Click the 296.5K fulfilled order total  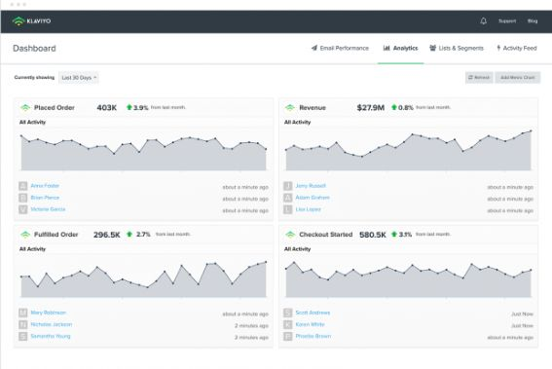107,235
